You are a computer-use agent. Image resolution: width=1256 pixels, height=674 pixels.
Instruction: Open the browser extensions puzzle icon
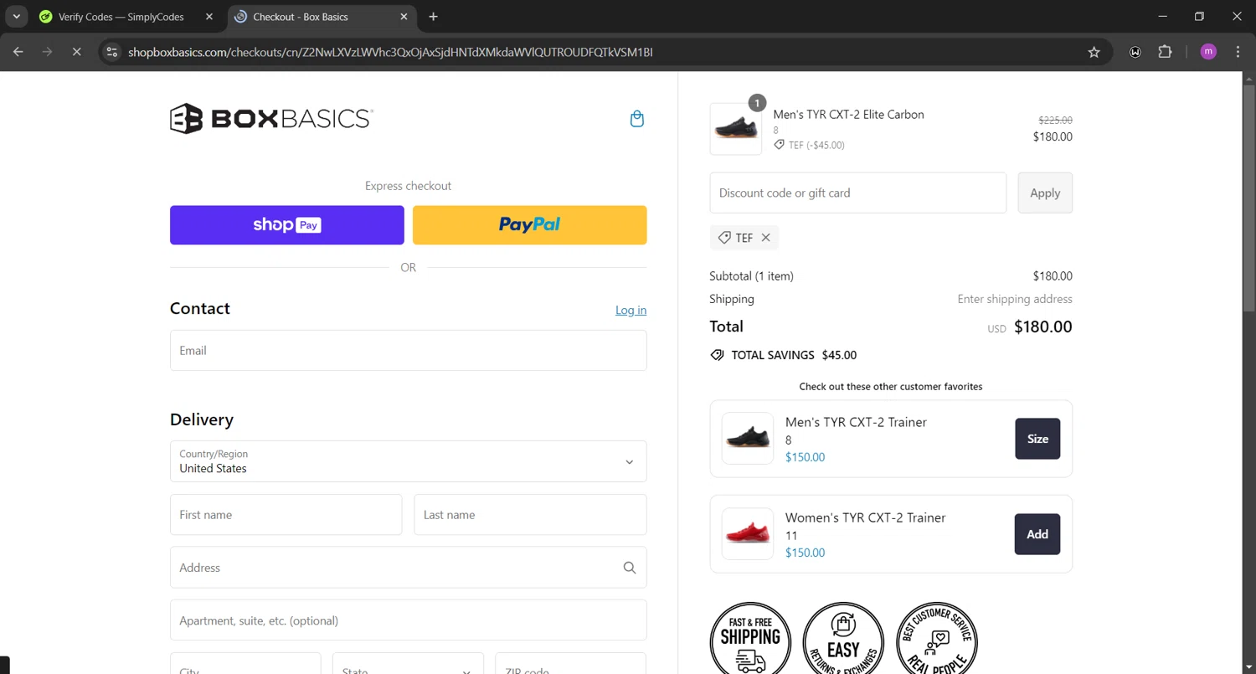tap(1165, 52)
